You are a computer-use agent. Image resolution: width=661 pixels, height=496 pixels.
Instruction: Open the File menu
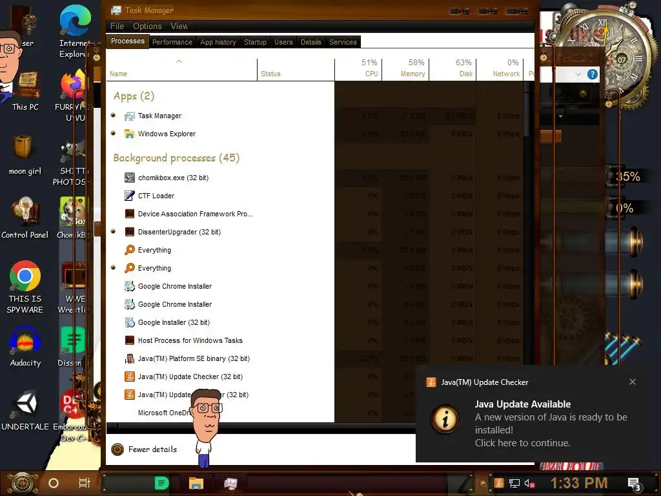pyautogui.click(x=117, y=26)
